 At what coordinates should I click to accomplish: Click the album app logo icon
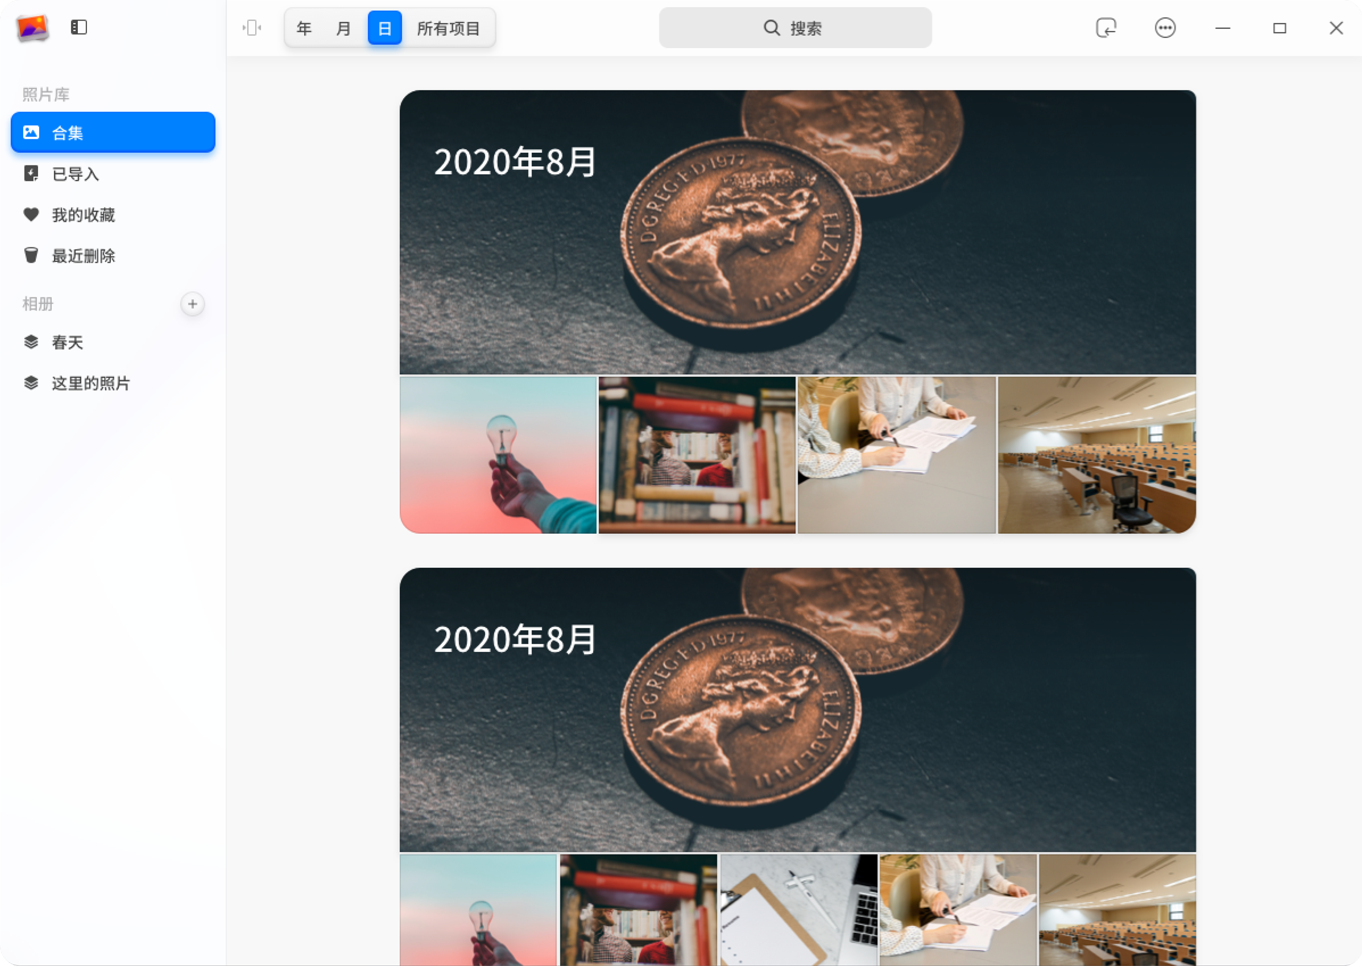32,27
